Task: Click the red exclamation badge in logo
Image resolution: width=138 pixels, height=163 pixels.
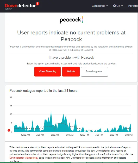Action: click(37, 4)
